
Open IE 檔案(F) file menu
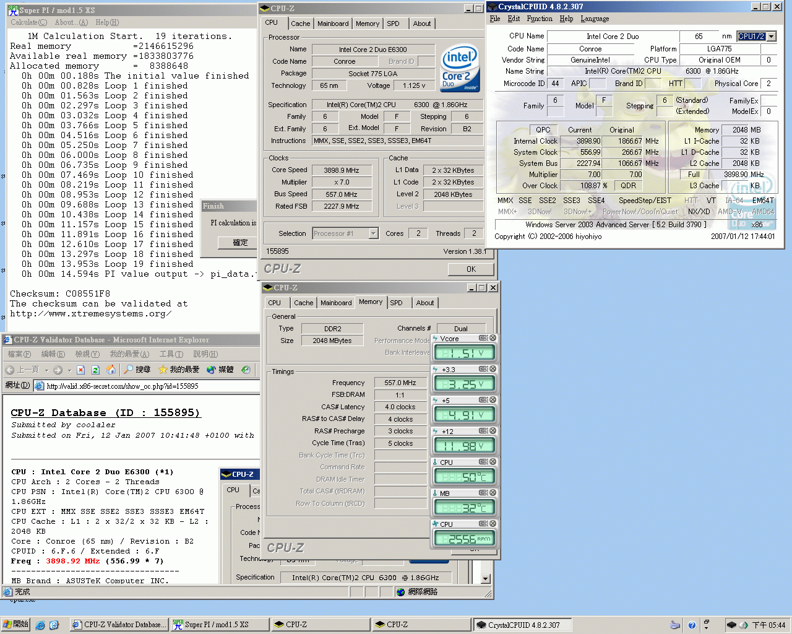point(19,354)
